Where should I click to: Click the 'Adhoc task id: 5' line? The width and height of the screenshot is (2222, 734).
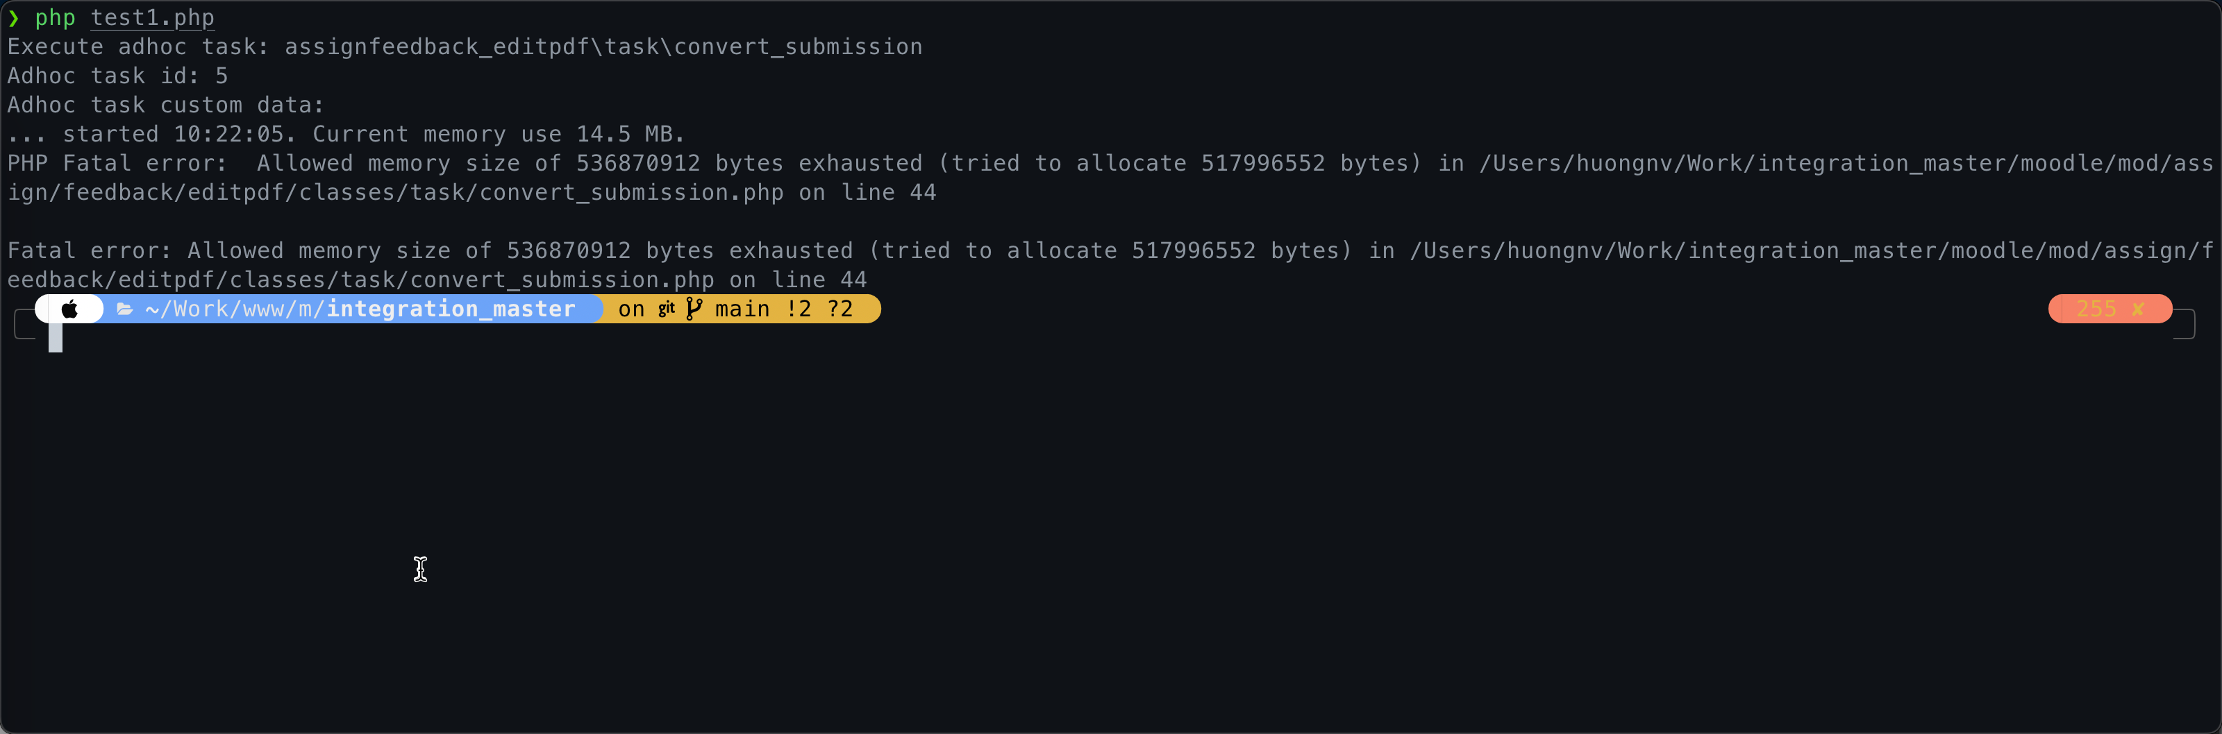pos(117,76)
